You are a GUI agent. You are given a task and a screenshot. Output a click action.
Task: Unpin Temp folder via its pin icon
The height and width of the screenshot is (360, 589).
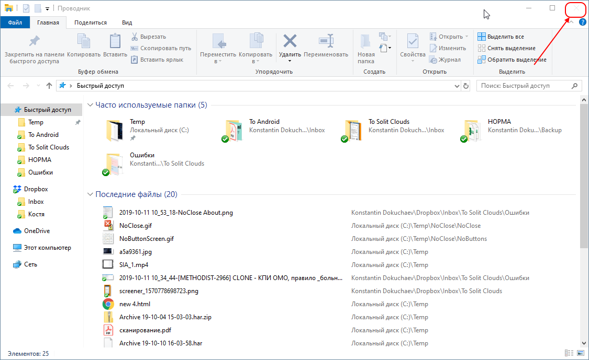(78, 122)
